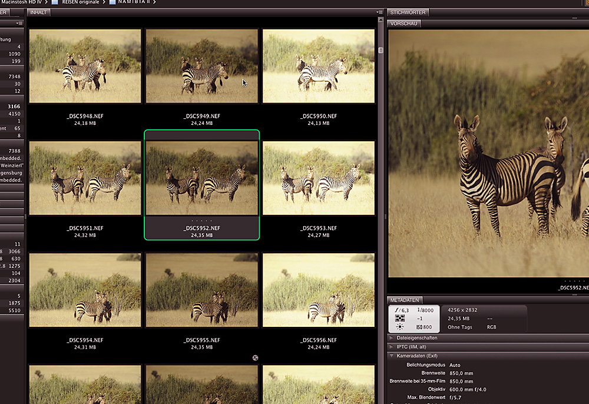Open the left filter panel flyout menu
Screen dimensions: 589x404
point(19,24)
